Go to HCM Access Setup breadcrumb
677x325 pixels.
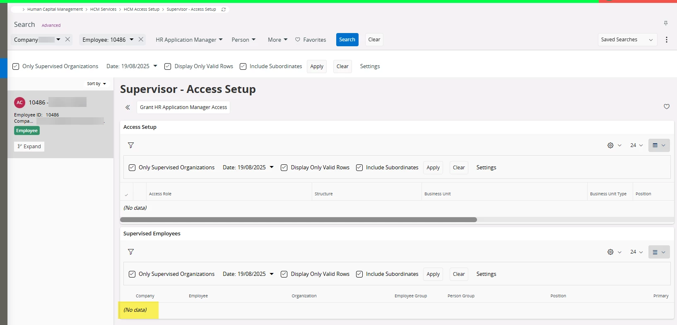click(x=142, y=9)
